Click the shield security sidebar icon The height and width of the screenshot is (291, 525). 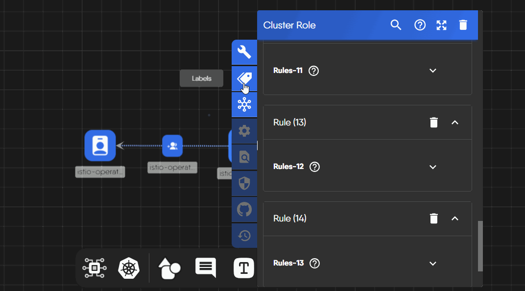pos(244,183)
